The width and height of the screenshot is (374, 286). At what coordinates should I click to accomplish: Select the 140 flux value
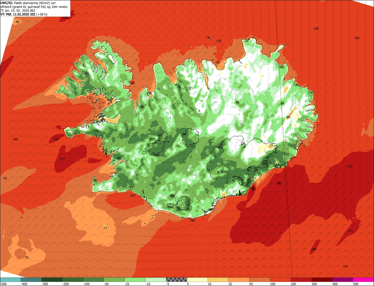click(345, 266)
